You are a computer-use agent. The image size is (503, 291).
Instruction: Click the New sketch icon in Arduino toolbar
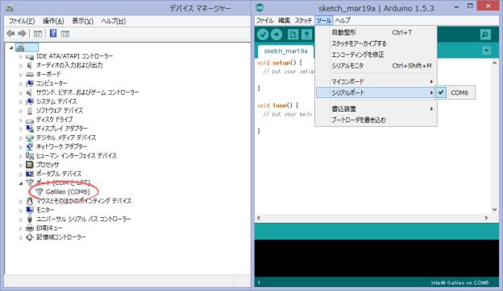click(x=293, y=35)
